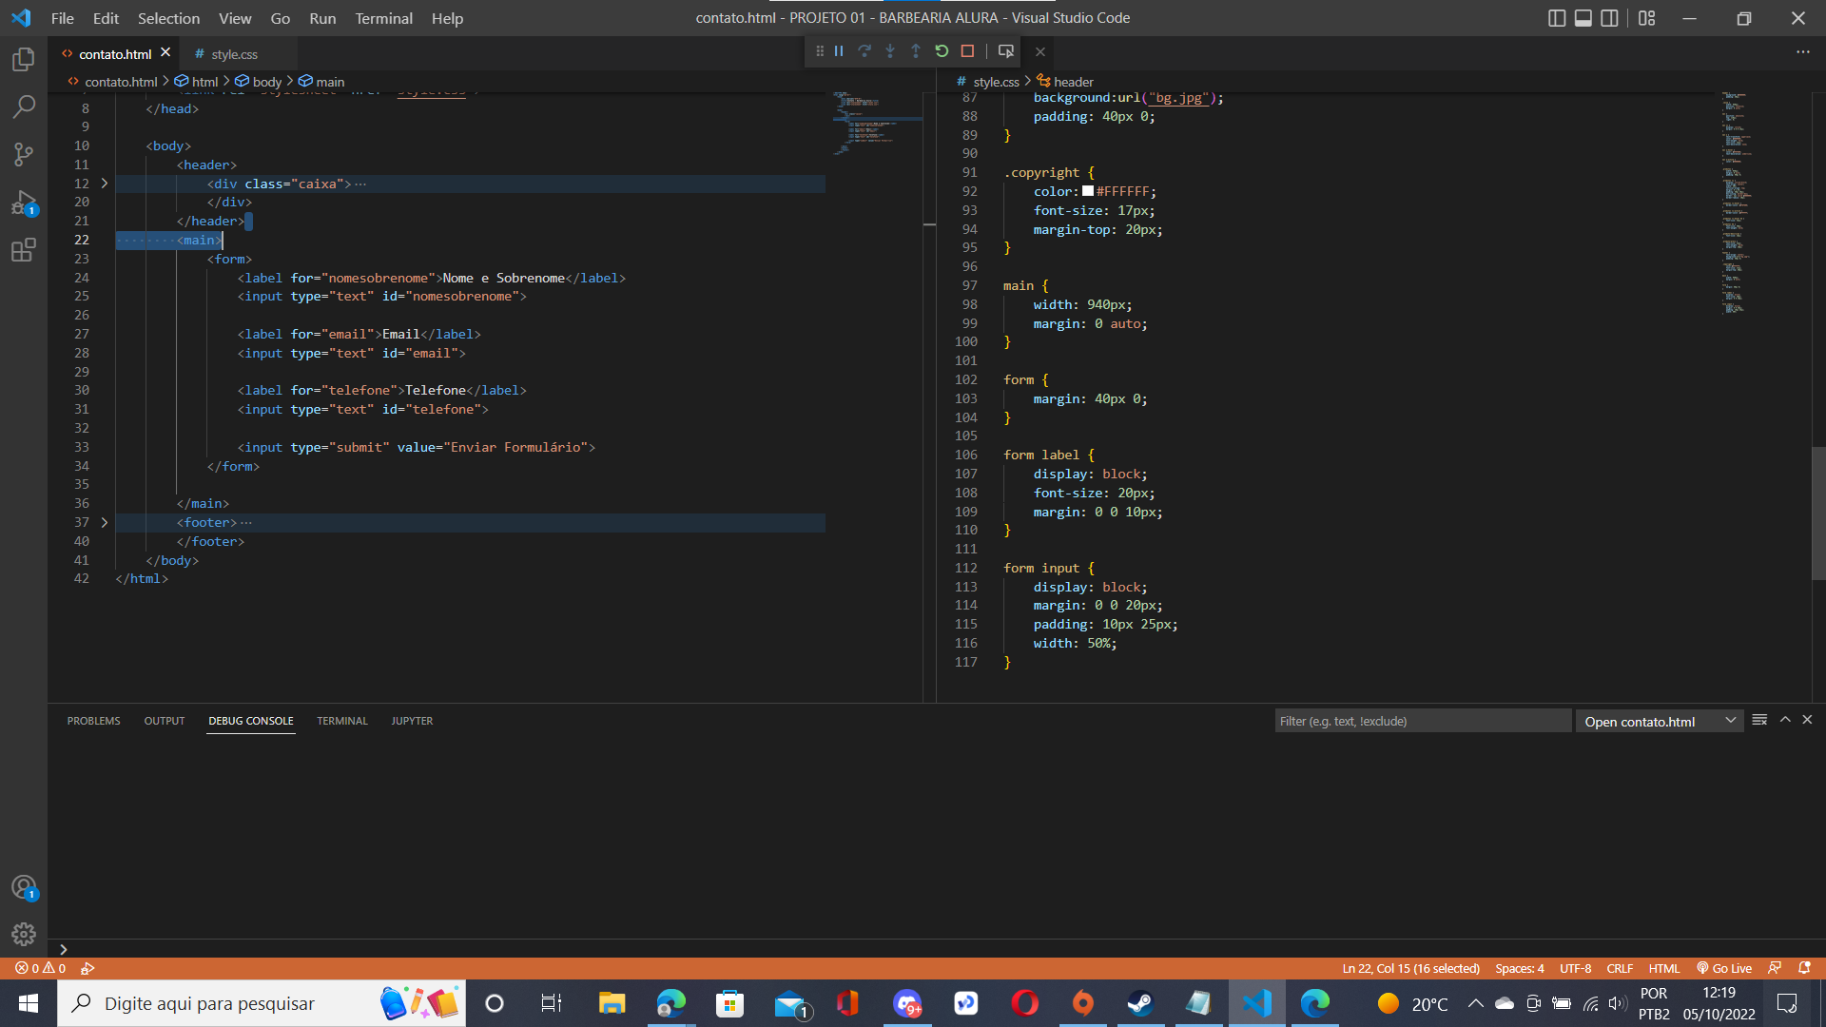Click the debug status bar icon

coord(87,968)
